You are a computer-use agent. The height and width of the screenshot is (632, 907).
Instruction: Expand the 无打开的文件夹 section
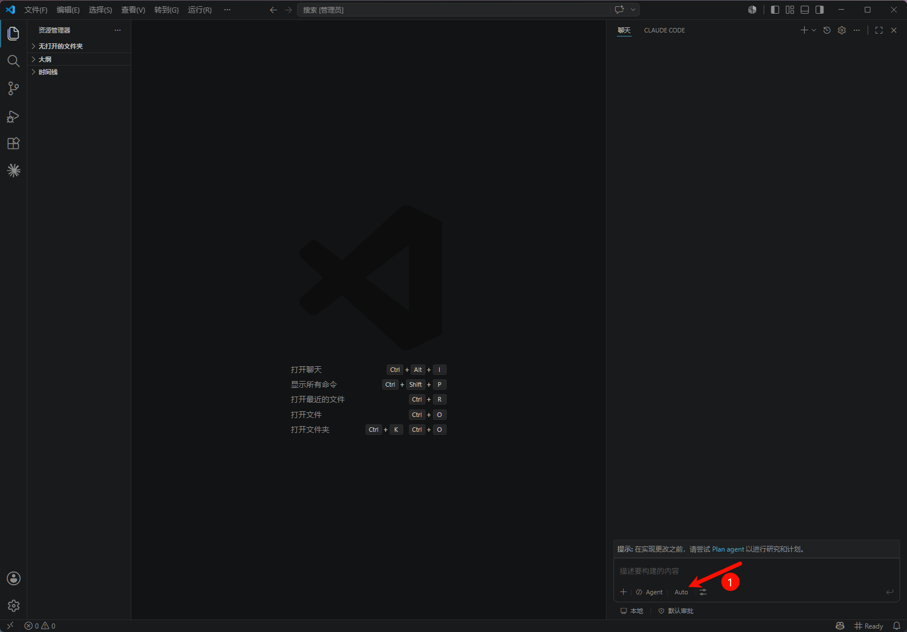(79, 46)
